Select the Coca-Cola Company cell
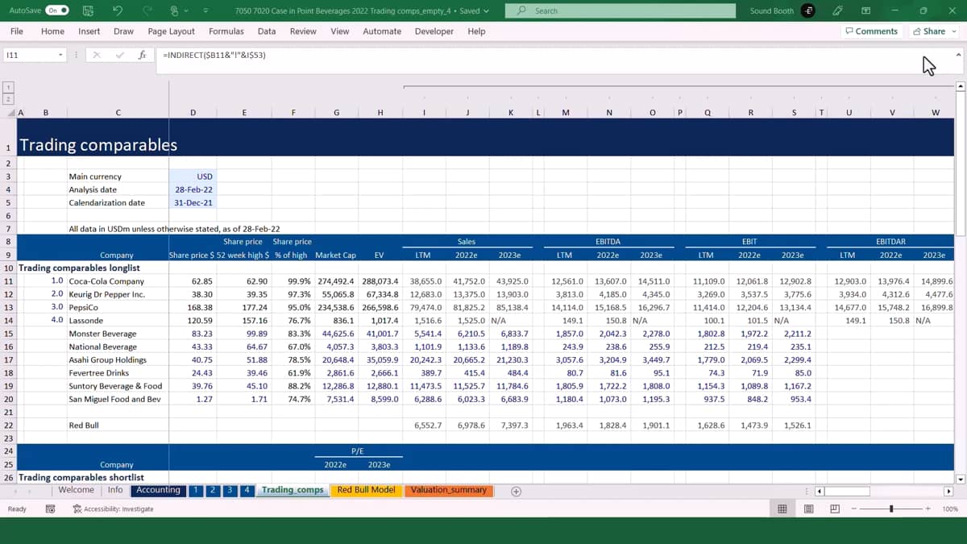Viewport: 967px width, 544px height. [x=118, y=281]
